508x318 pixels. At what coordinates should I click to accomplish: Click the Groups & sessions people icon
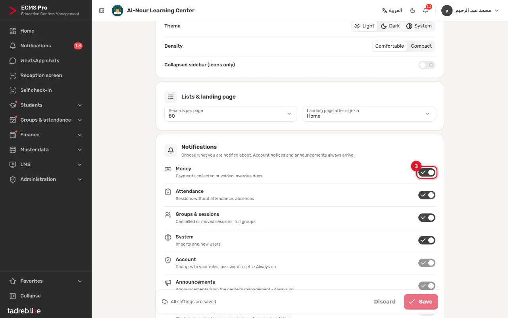(x=168, y=215)
